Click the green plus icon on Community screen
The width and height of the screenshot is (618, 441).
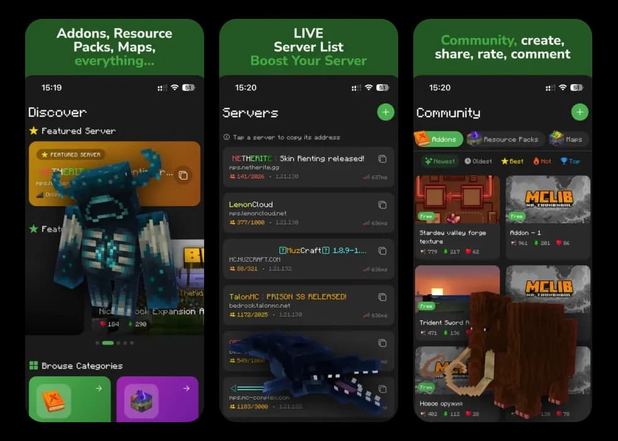(579, 112)
